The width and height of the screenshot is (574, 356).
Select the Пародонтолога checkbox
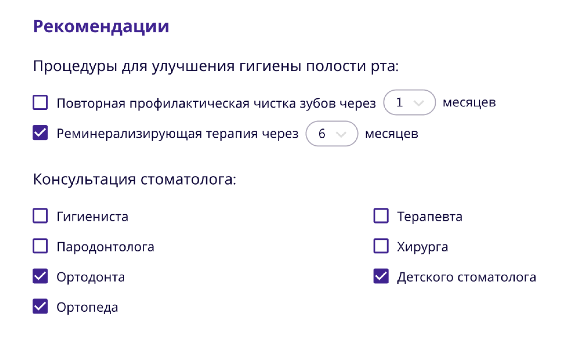(x=40, y=246)
